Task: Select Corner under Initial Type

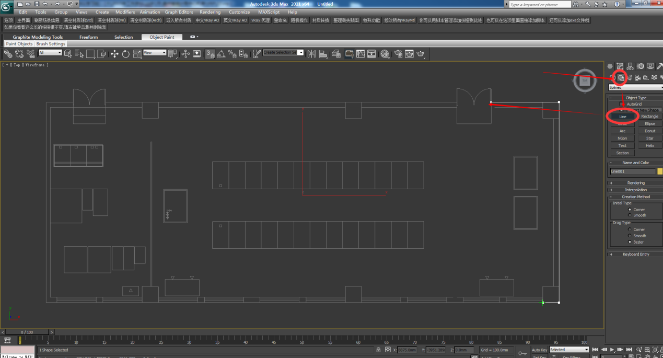Action: pyautogui.click(x=630, y=210)
